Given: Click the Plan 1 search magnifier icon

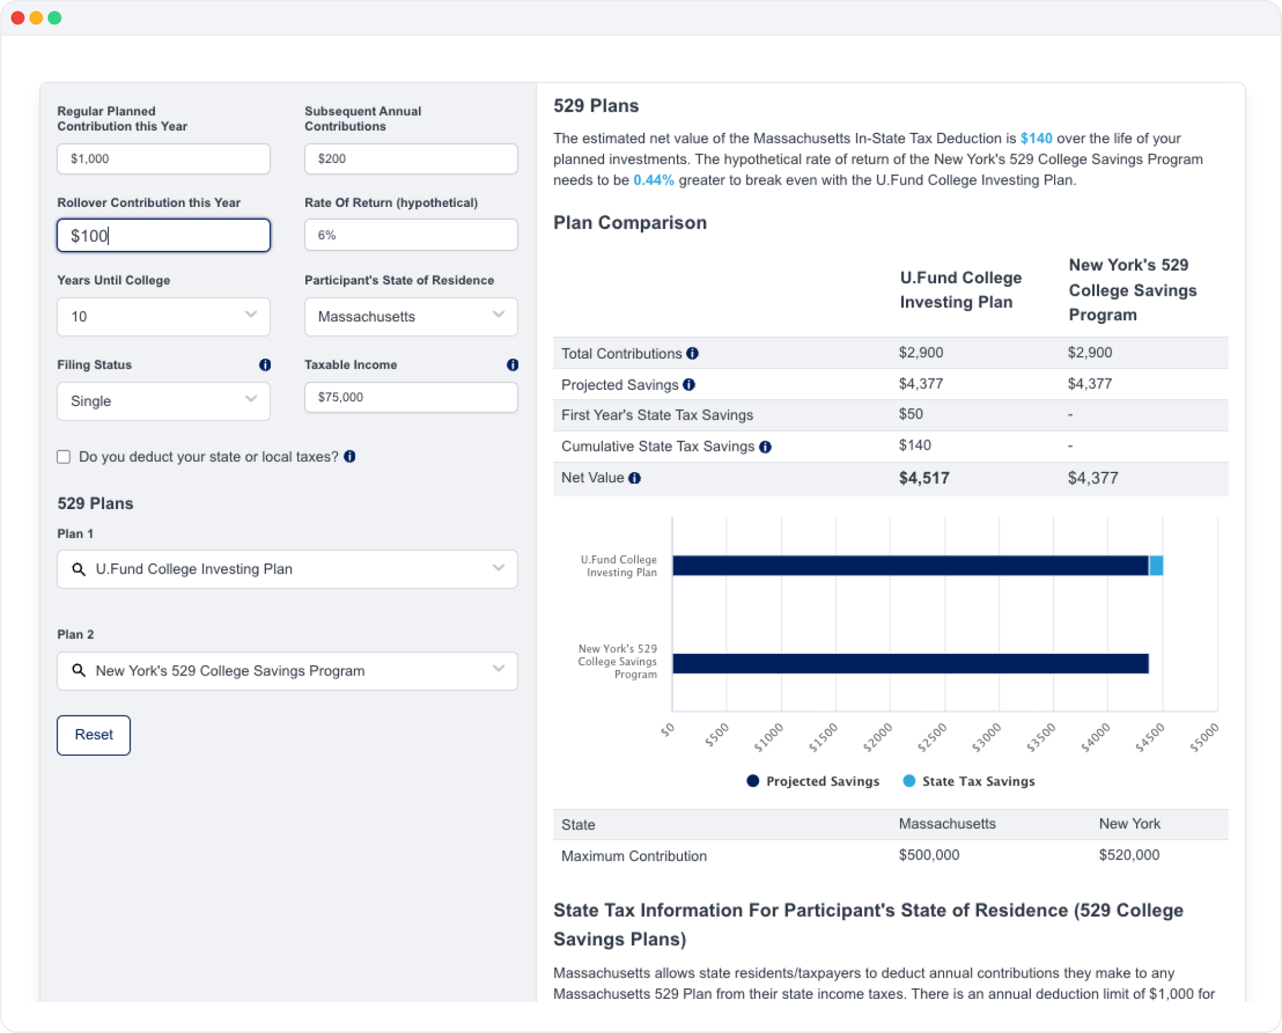Looking at the screenshot, I should 79,570.
